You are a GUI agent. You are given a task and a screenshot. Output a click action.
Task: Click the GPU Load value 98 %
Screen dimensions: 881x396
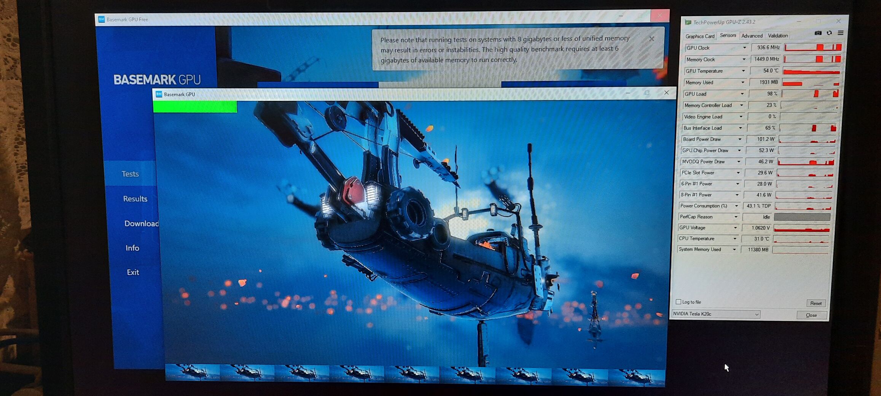(x=765, y=93)
